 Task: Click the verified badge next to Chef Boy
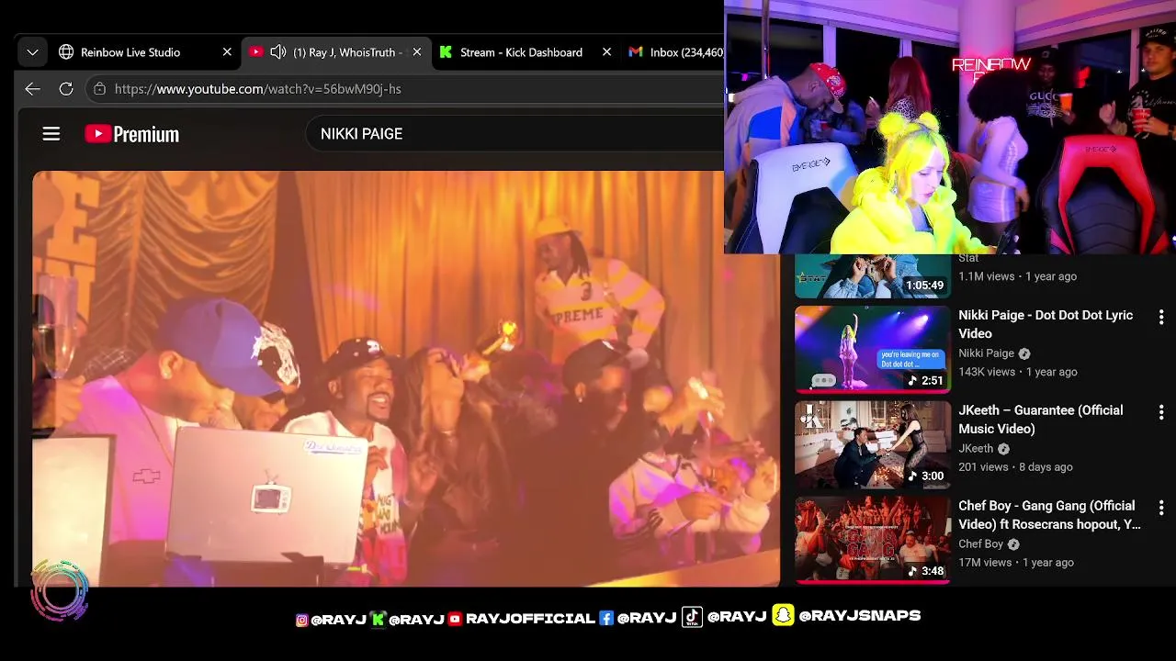1013,544
